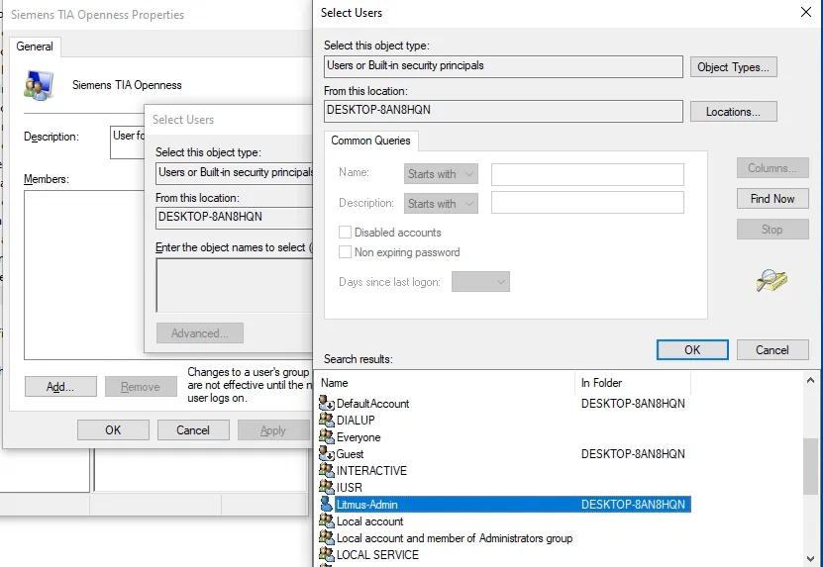This screenshot has width=823, height=567.
Task: Select the Litmus-Admin row text
Action: 366,504
